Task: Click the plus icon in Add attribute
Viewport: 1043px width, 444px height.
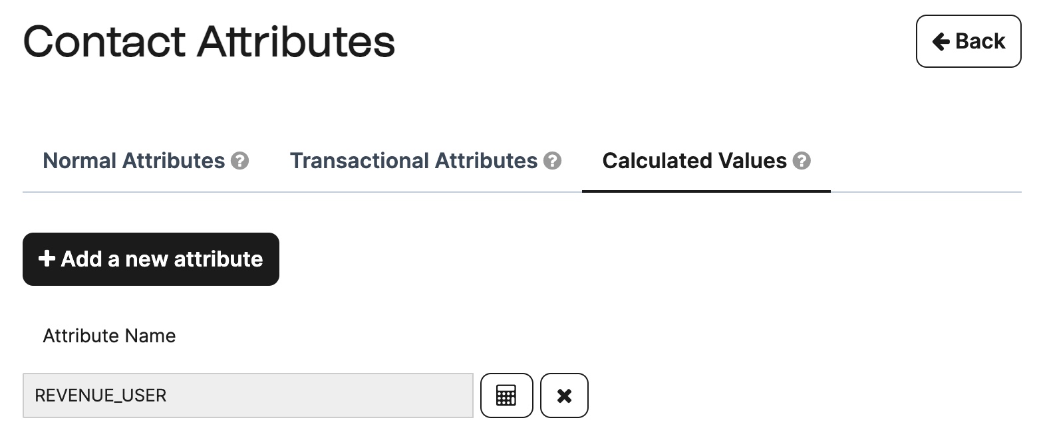Action: point(46,259)
